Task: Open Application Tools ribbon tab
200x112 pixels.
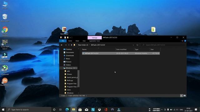Action: click(94, 41)
